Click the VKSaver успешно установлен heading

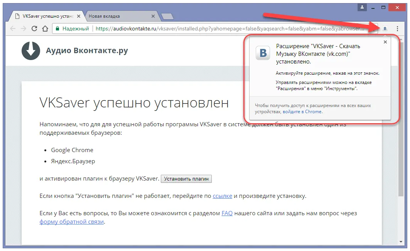pyautogui.click(x=134, y=103)
